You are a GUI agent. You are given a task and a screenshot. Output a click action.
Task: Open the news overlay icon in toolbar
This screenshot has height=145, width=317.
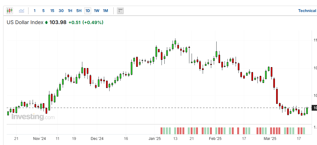[120, 11]
